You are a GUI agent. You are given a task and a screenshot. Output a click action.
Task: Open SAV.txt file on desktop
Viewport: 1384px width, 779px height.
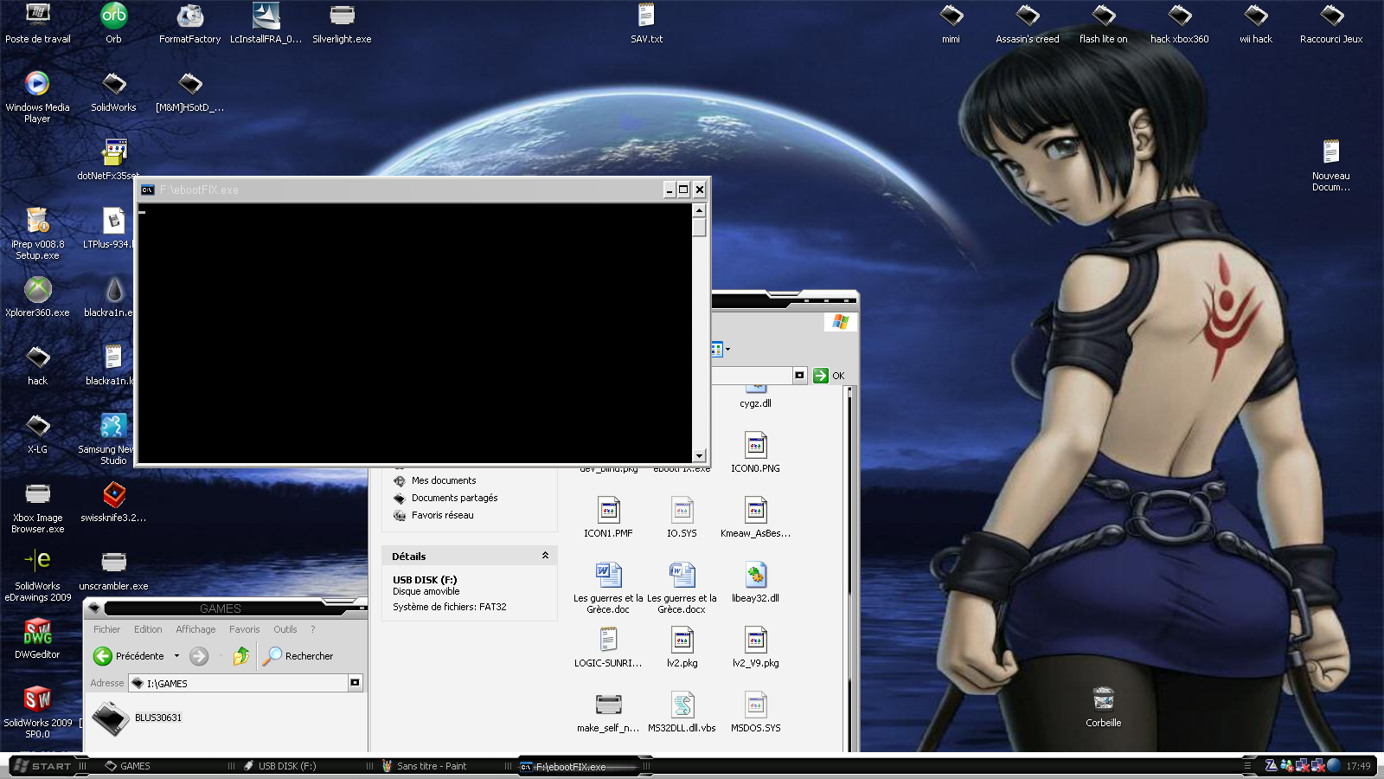[646, 23]
